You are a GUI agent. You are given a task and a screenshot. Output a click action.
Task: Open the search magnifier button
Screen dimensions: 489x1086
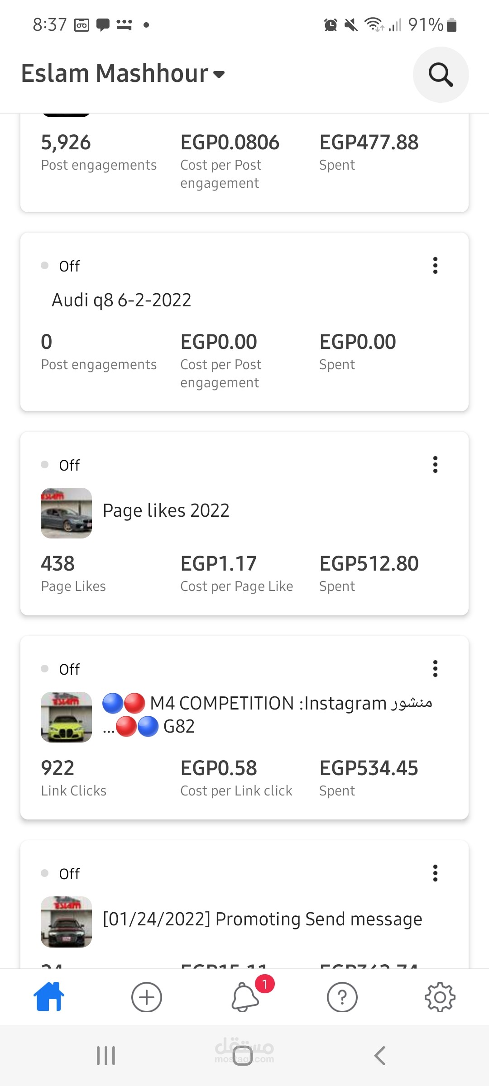point(441,75)
